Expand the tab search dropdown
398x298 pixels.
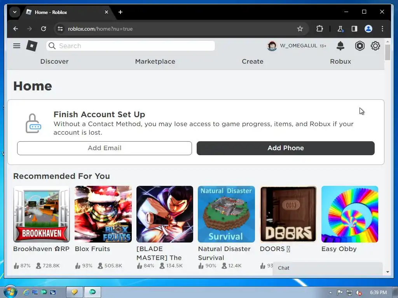pyautogui.click(x=15, y=12)
